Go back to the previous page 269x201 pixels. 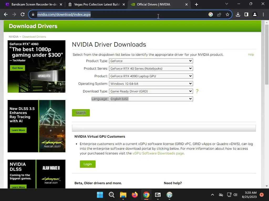(x=6, y=15)
